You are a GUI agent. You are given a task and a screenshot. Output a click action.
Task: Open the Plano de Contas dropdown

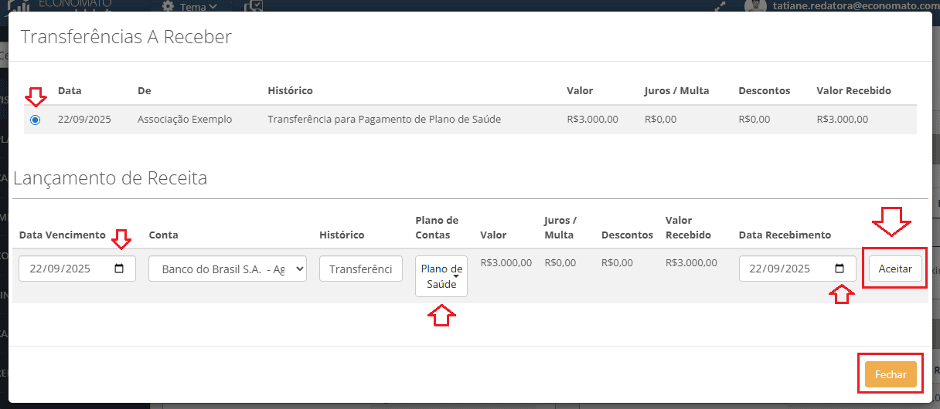coord(441,276)
